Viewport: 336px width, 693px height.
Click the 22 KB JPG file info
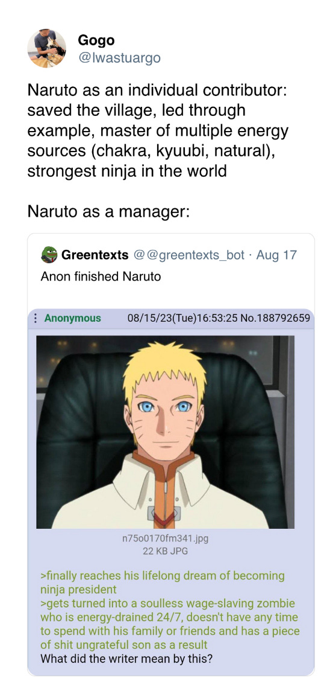tap(165, 551)
